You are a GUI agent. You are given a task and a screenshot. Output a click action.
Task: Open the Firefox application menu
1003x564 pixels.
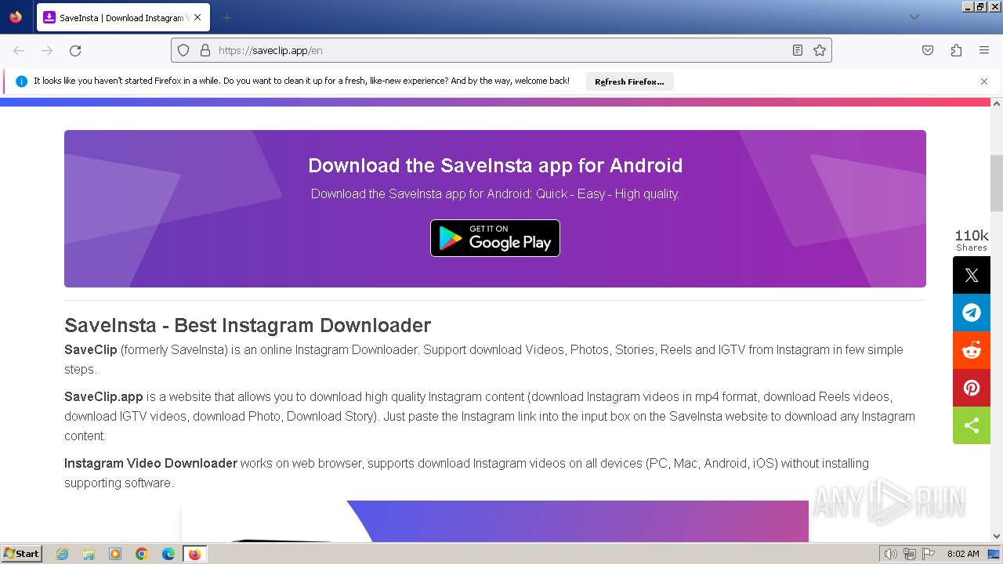tap(984, 50)
